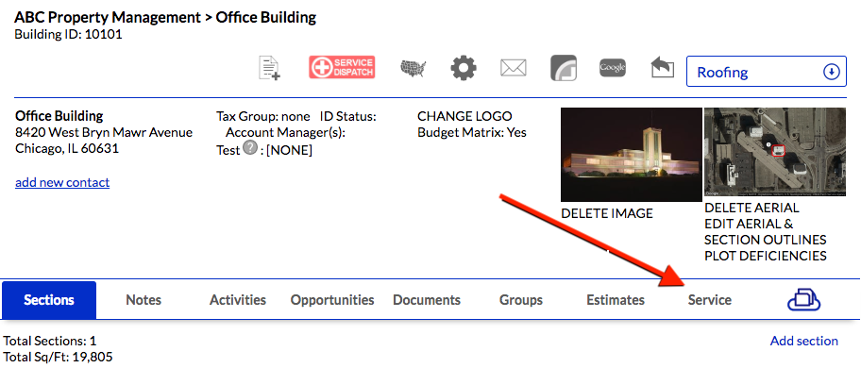This screenshot has width=861, height=368.
Task: Click the cloud copy tab icon
Action: click(803, 300)
